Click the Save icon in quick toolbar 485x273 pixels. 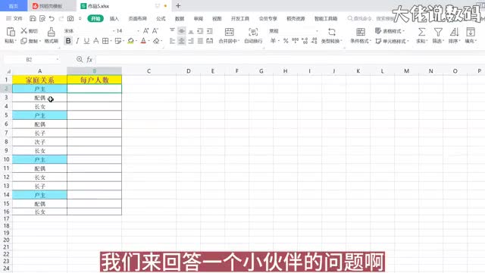pos(33,18)
